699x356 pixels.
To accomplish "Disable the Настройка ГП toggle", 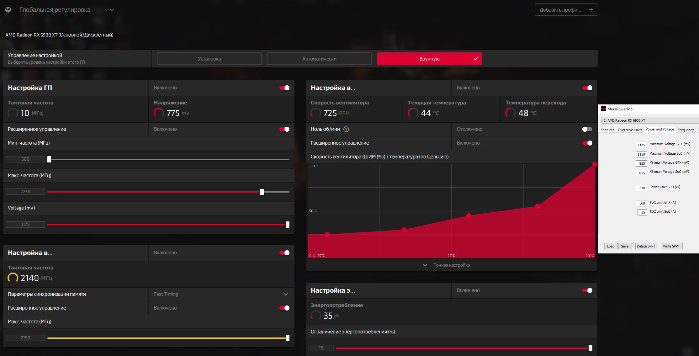I will click(284, 88).
